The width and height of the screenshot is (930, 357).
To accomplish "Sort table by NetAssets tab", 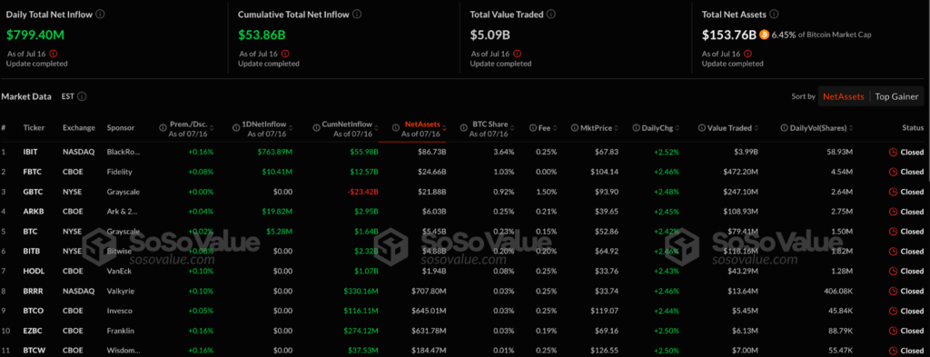I will [844, 96].
